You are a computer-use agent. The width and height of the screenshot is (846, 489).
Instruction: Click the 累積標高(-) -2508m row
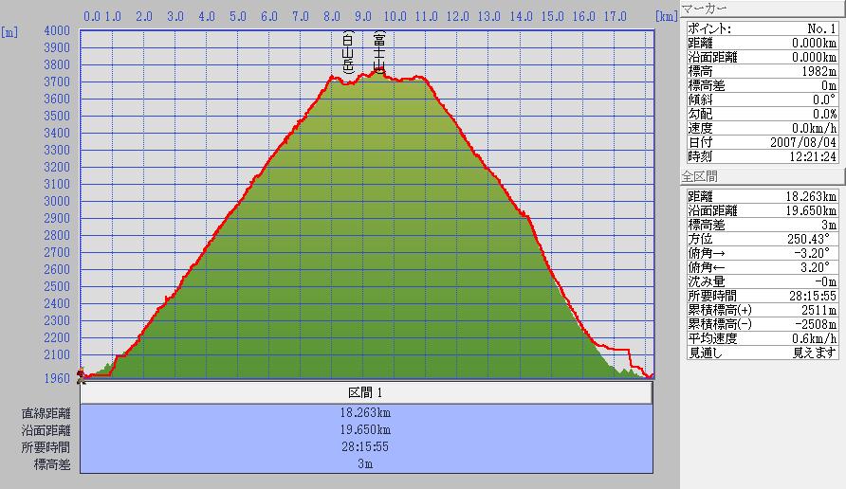click(x=762, y=324)
